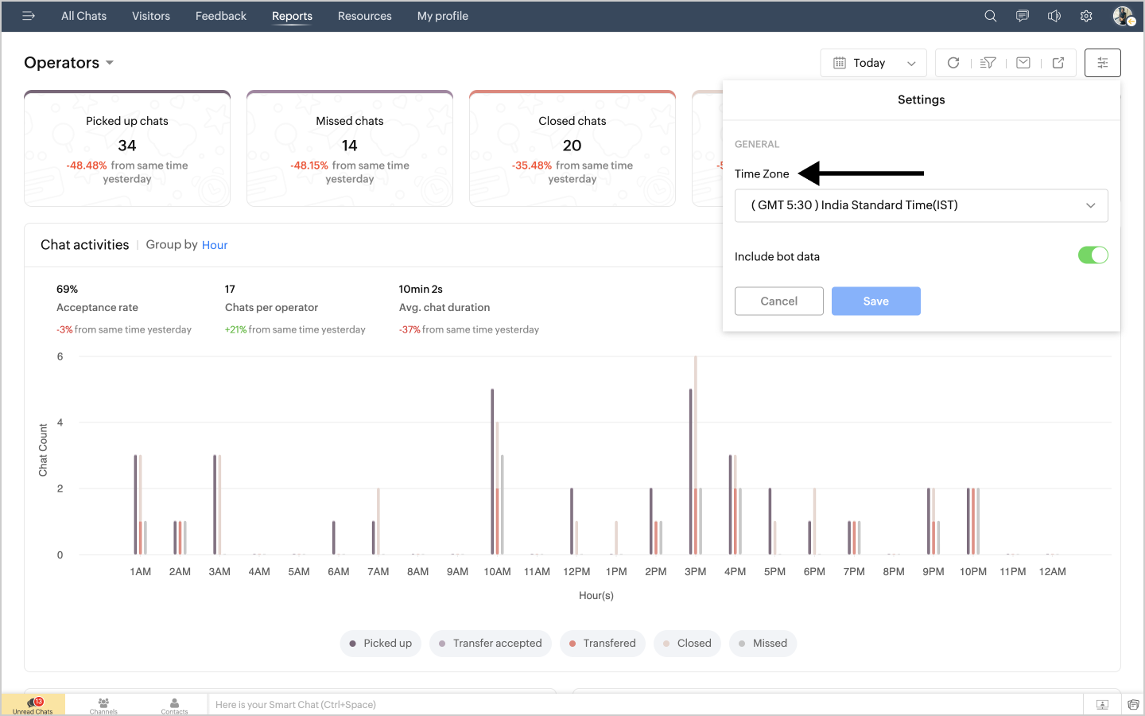Image resolution: width=1145 pixels, height=716 pixels.
Task: Click Save in Settings panel
Action: coord(876,301)
